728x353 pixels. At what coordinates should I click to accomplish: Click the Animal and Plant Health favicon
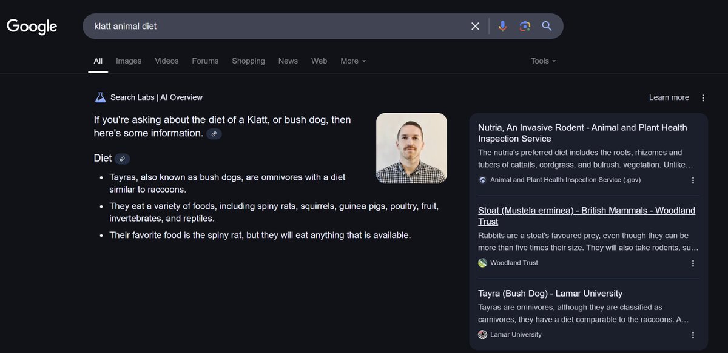click(482, 180)
